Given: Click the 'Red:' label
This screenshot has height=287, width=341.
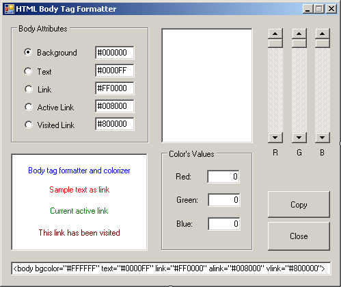Looking at the screenshot, I should (183, 177).
